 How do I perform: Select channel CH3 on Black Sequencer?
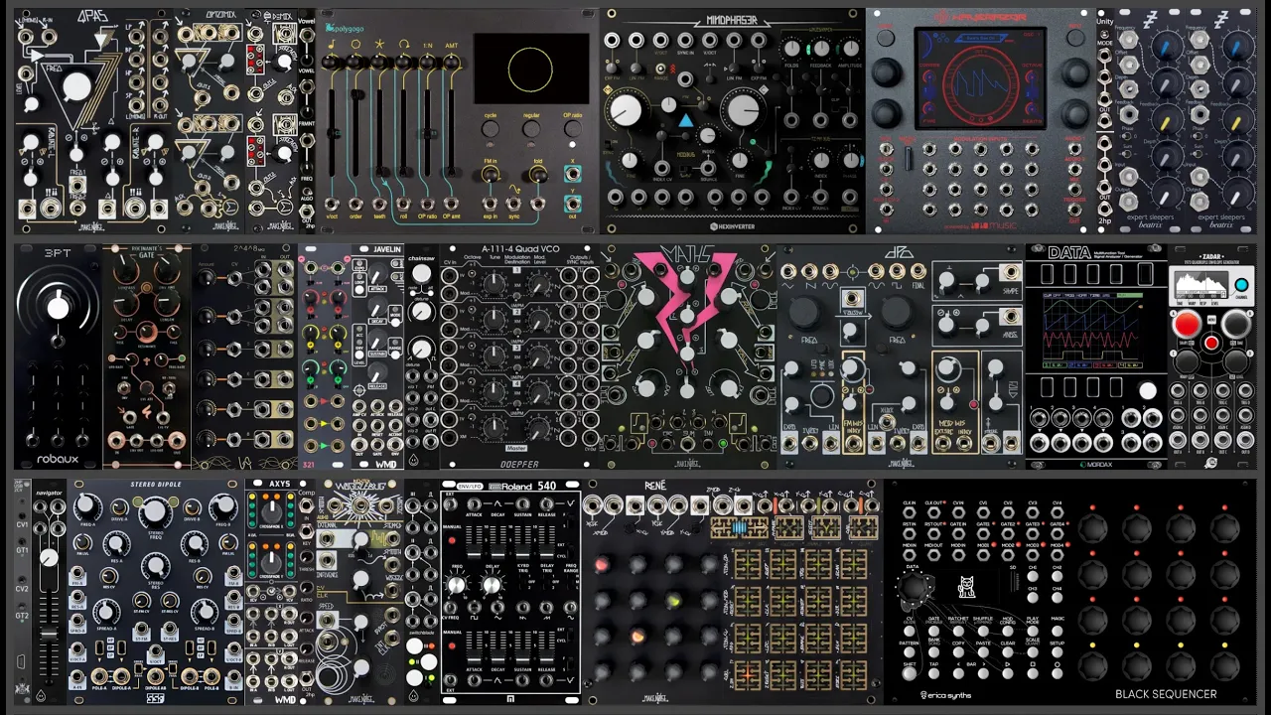1033,598
